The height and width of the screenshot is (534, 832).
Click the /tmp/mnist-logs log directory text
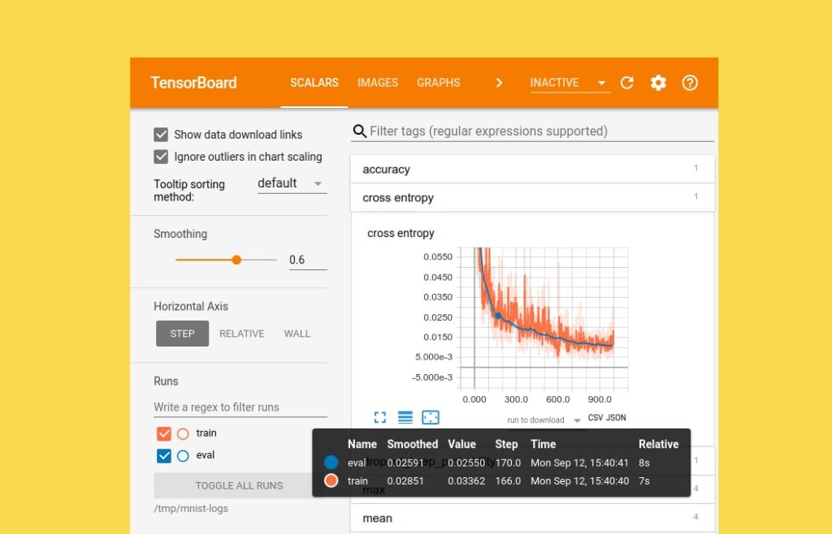click(x=191, y=509)
